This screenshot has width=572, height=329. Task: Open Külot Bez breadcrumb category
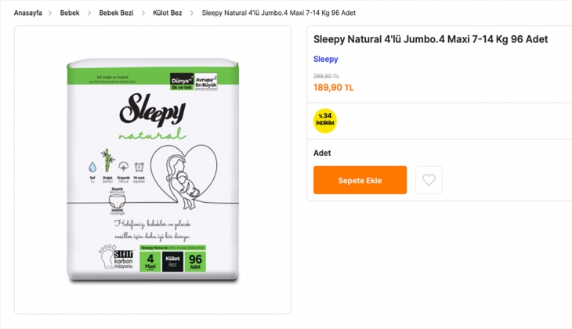click(x=168, y=13)
